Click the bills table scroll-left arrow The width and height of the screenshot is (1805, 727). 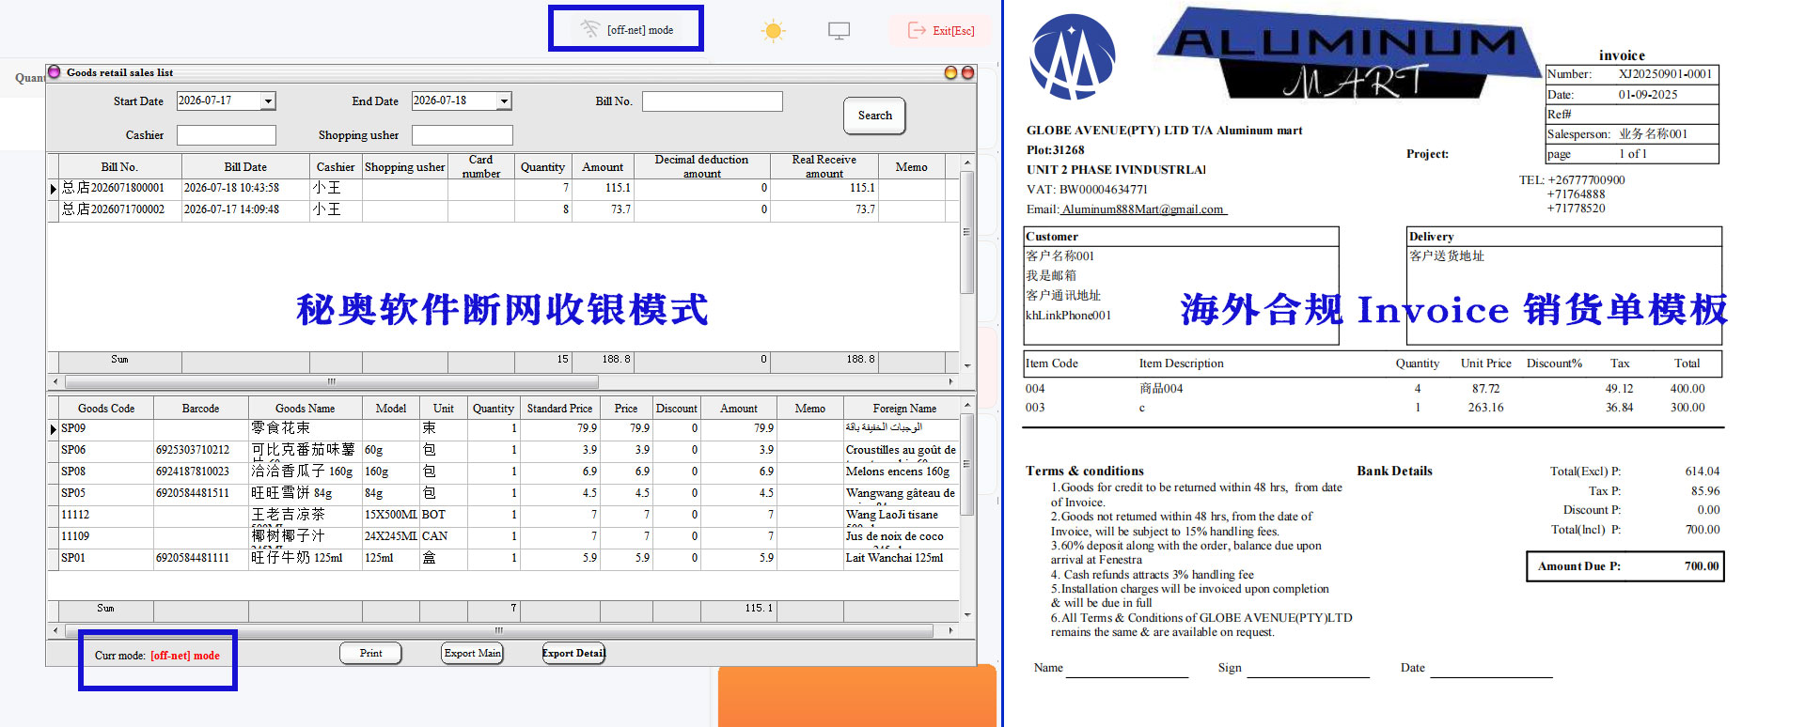(x=55, y=381)
